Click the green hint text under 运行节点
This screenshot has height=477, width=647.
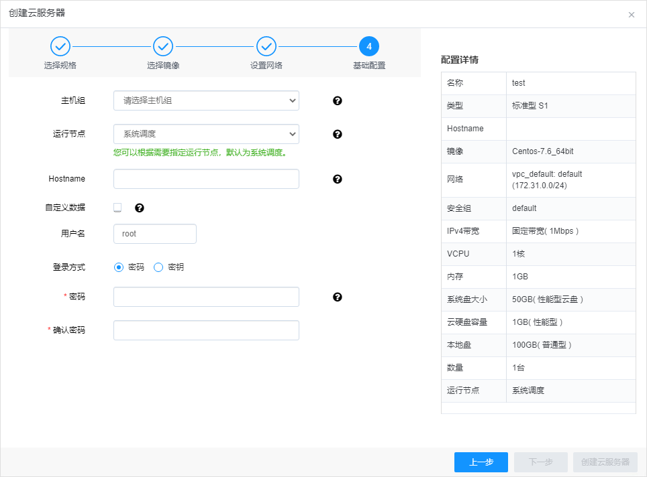pos(200,153)
